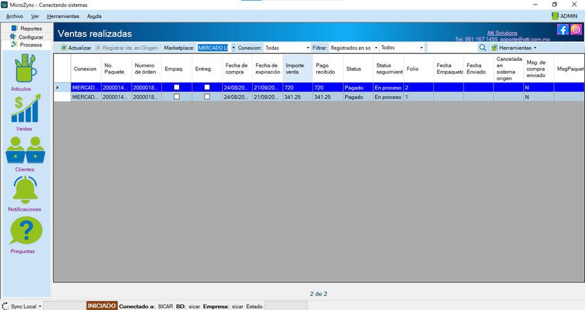Click the search magnifier icon
The width and height of the screenshot is (585, 310).
click(x=482, y=48)
